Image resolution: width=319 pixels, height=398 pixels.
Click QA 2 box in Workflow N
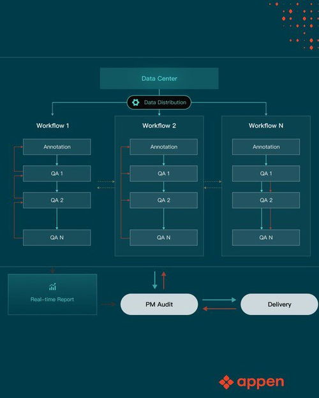tap(266, 200)
